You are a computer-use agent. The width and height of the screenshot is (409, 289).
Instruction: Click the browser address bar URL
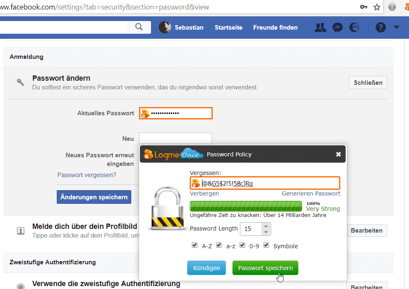105,7
